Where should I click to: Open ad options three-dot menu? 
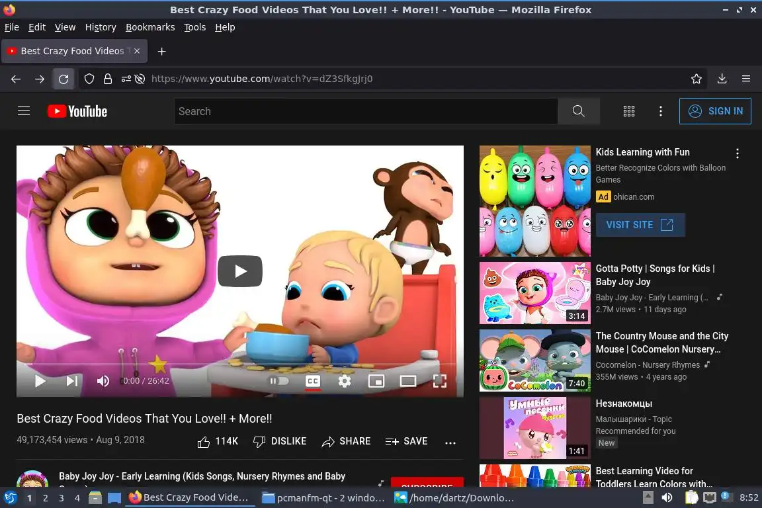pyautogui.click(x=738, y=153)
